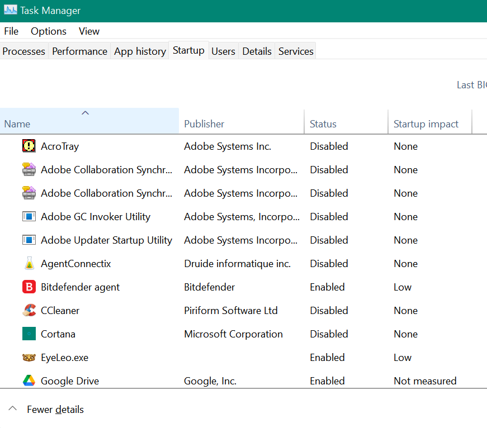The image size is (487, 428).
Task: Open the File menu
Action: pos(11,31)
